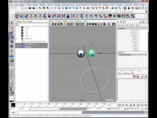Select the Render radio button in layer editor
This screenshot has height=118, width=157.
point(127,70)
